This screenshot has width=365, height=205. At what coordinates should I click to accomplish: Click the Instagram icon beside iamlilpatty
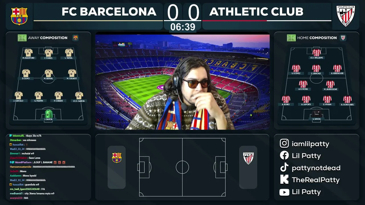point(284,143)
